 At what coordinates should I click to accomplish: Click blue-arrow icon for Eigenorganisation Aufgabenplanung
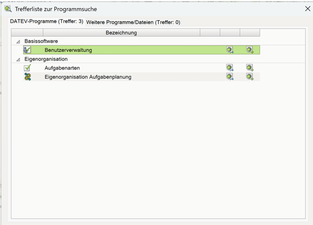(230, 77)
